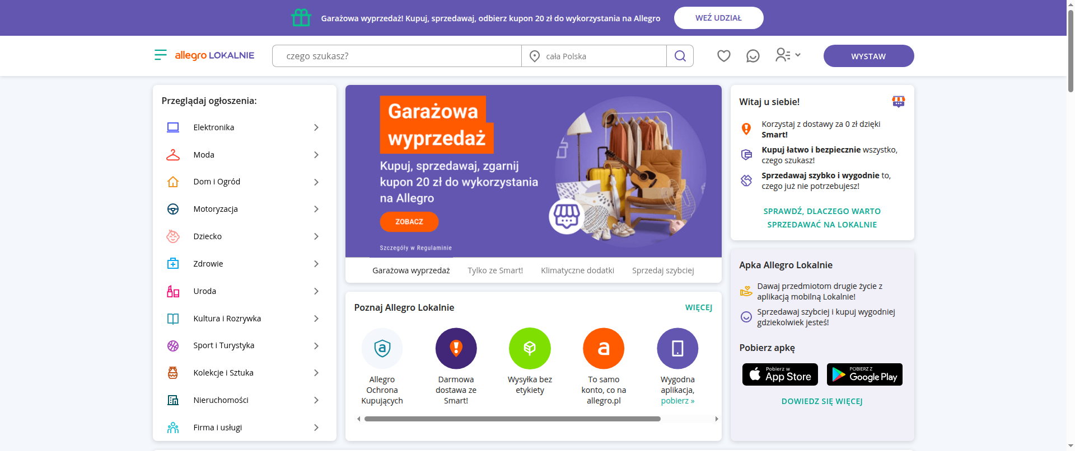Select the Klimatyczne dodatki tab
Screen dimensions: 1075x451
(x=577, y=270)
